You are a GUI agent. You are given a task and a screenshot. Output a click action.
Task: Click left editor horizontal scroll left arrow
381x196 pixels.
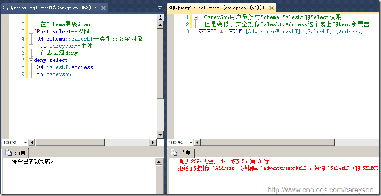pyautogui.click(x=32, y=143)
